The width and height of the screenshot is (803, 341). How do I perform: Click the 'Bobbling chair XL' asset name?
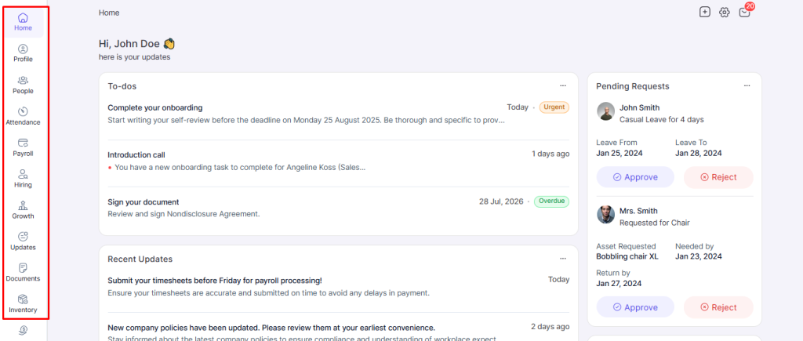point(627,256)
